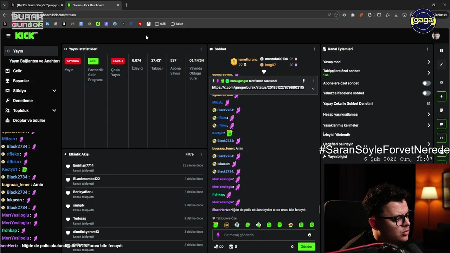Open Yayın Bağlantısı ve Anahtarı page
This screenshot has height=253, width=450.
[x=34, y=61]
